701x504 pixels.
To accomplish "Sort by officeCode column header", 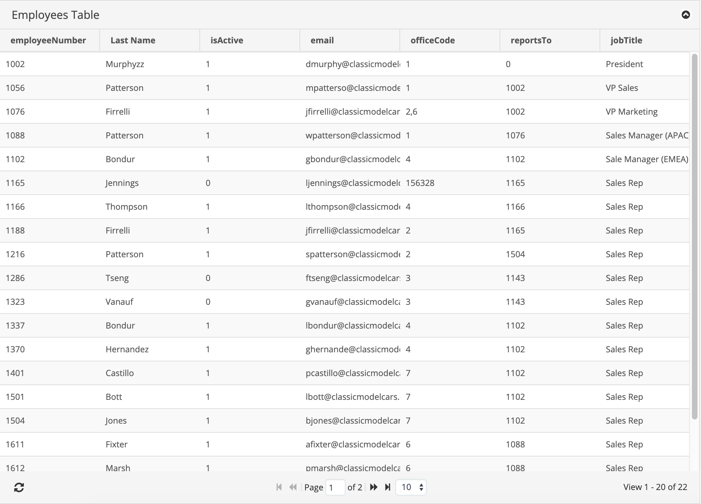I will pos(433,41).
